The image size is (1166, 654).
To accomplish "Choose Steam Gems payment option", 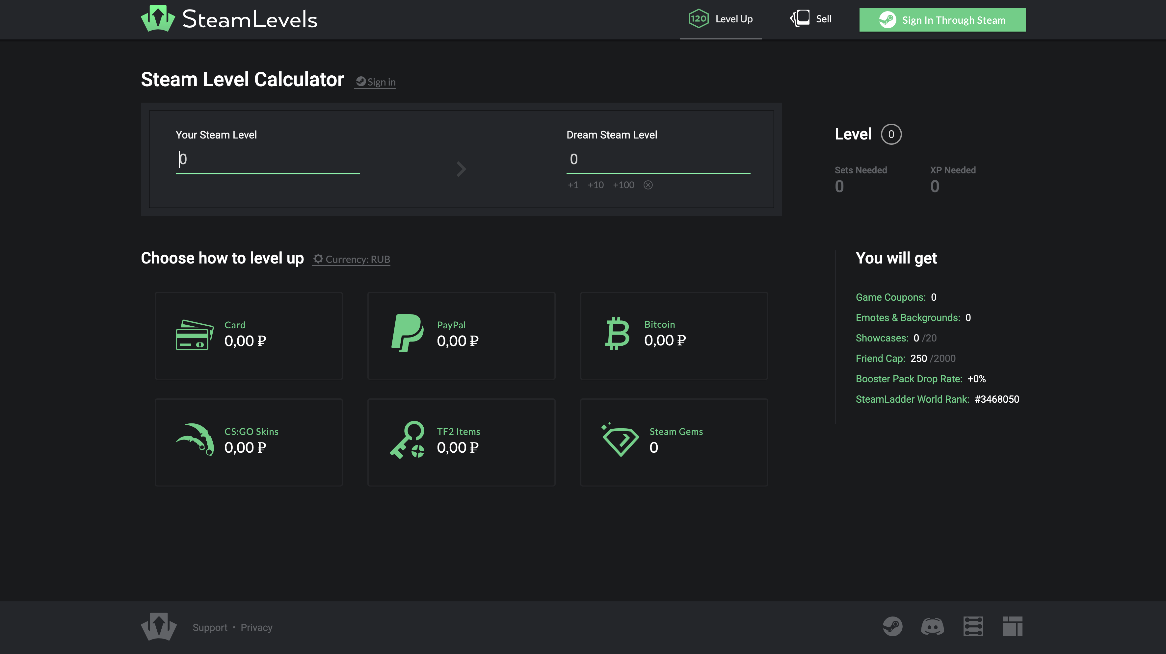I will pos(674,442).
